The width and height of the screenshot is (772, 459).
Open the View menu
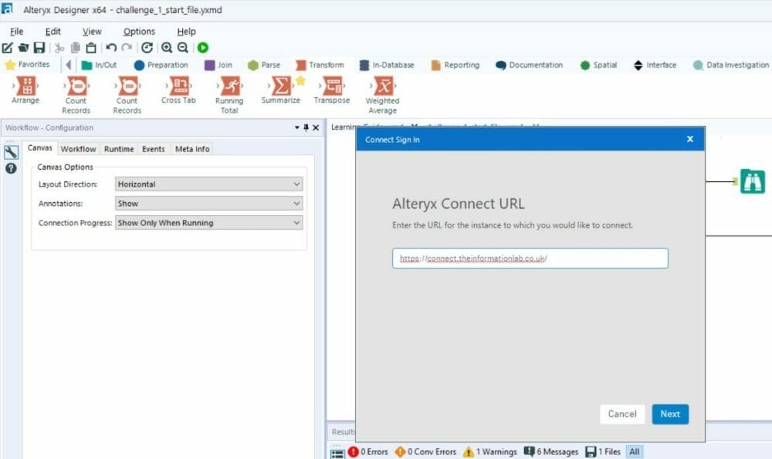[x=92, y=32]
